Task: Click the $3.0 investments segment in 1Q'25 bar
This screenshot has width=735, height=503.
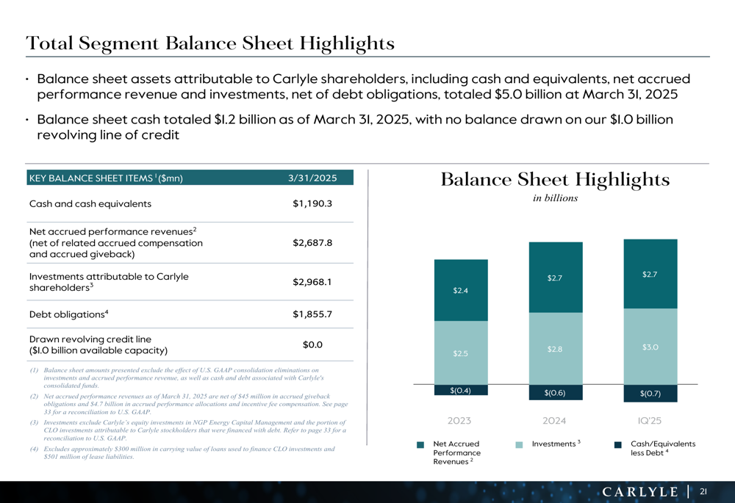Action: (x=650, y=347)
